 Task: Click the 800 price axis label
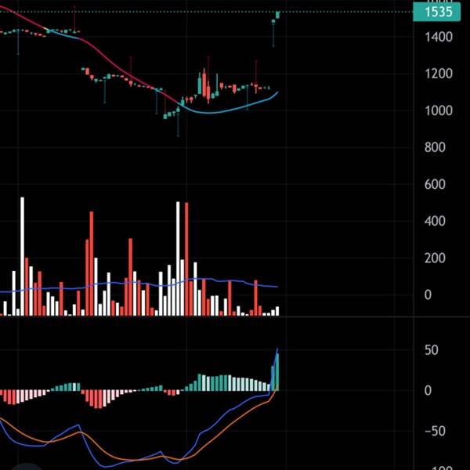coord(435,147)
